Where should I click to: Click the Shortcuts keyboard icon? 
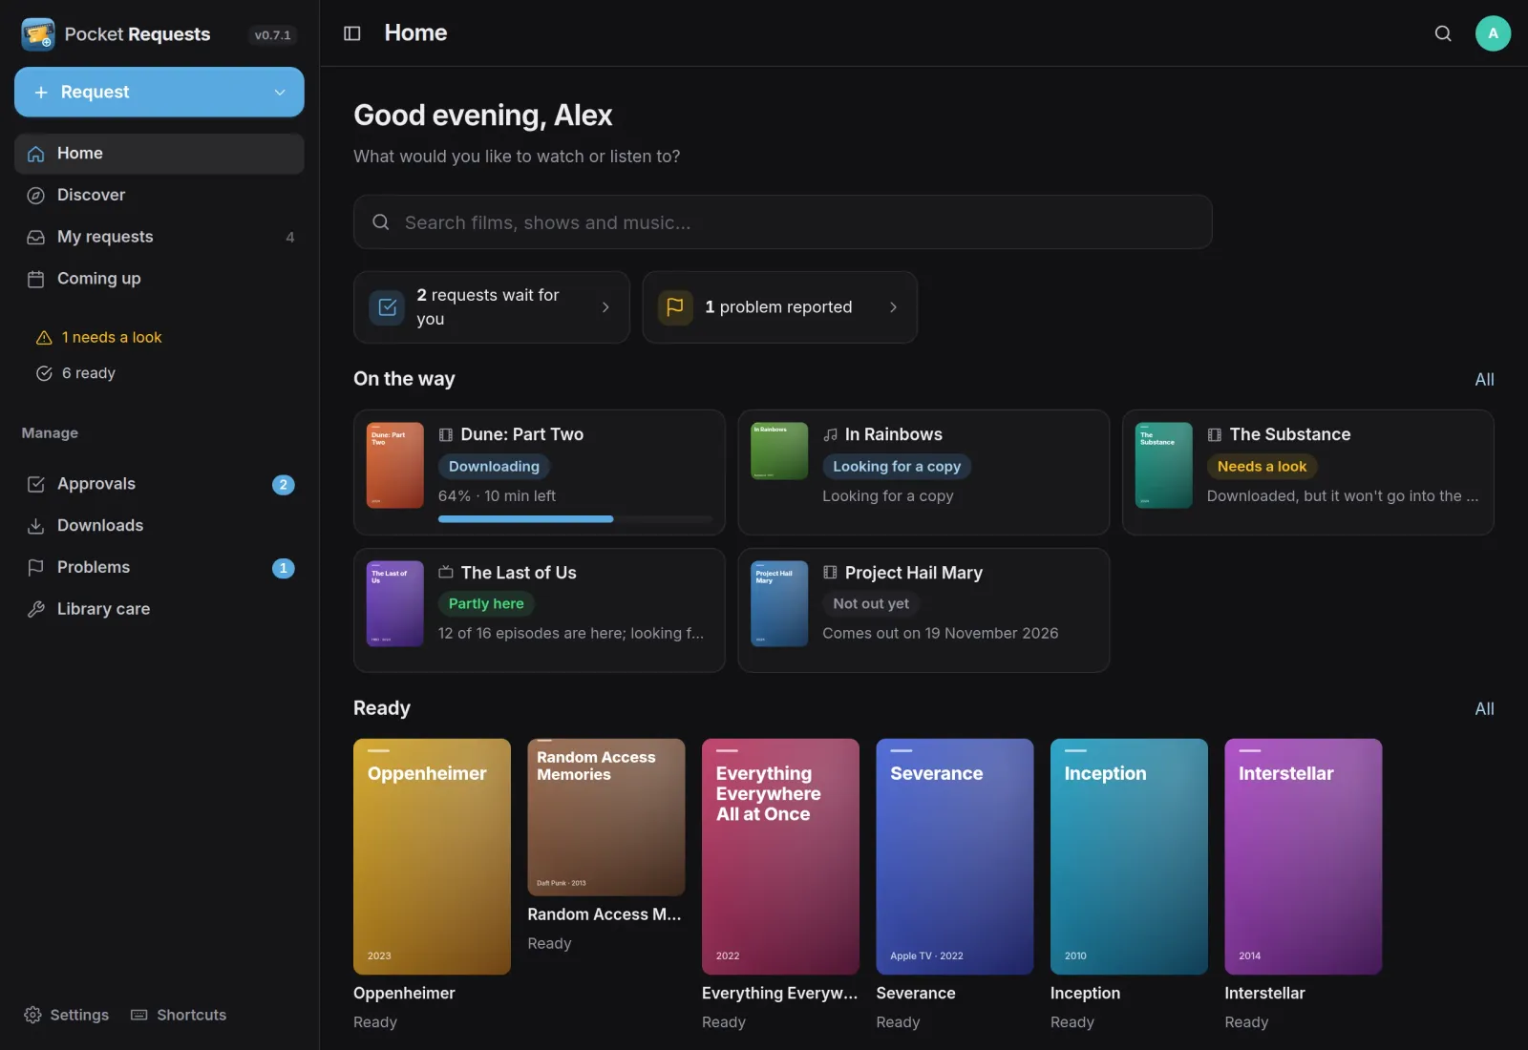(x=139, y=1015)
